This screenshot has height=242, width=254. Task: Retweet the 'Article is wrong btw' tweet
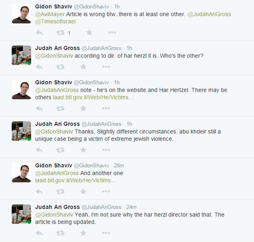pyautogui.click(x=60, y=33)
